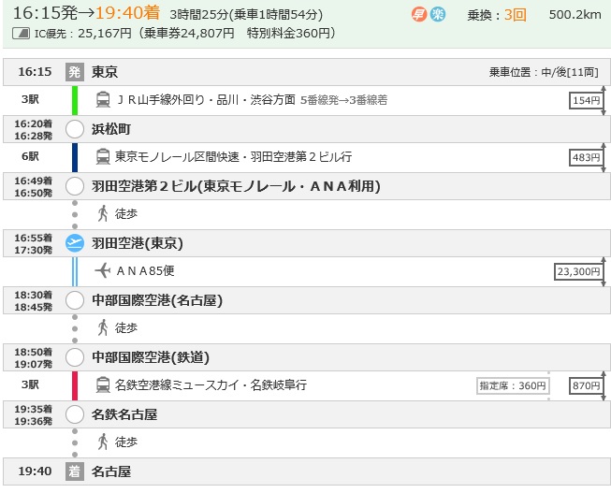
Task: Click the station circle for 羽田空港第2ビル
Action: (75, 186)
